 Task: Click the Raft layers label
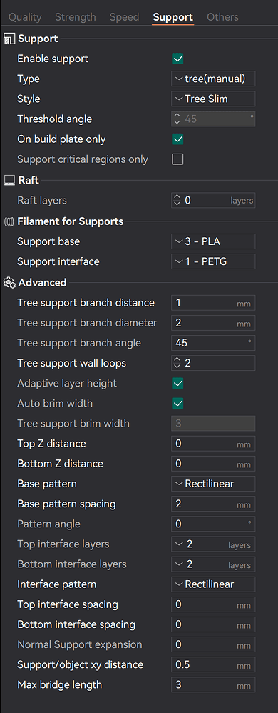[42, 201]
